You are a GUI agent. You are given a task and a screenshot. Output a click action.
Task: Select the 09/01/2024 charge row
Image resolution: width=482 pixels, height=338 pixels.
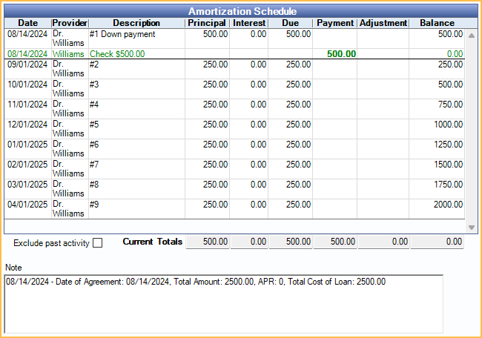[136, 64]
